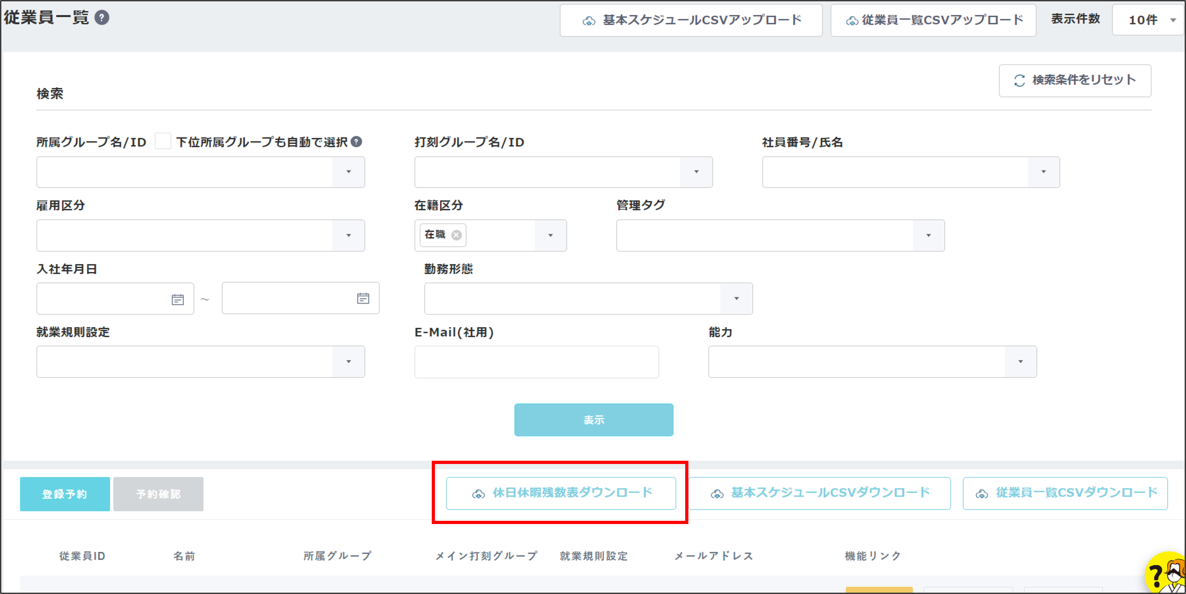Remove the 在職 tag with its x icon

[x=456, y=235]
